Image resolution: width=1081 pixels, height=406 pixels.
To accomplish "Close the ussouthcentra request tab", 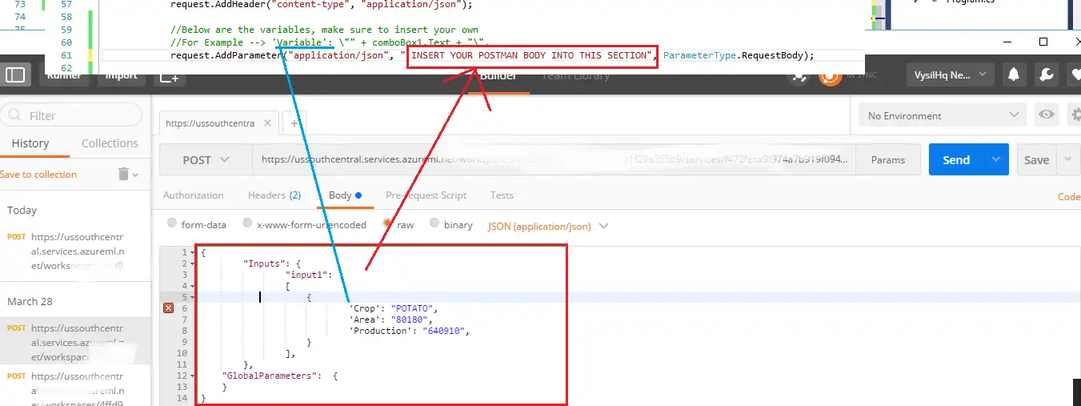I will (x=267, y=124).
